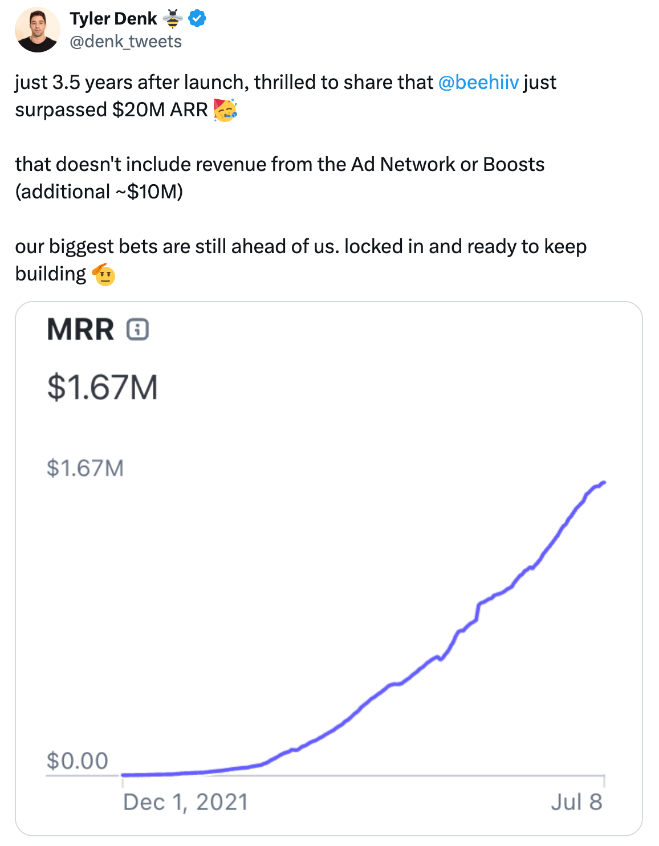The image size is (659, 846).
Task: Click the tweet text about $20M ARR
Action: (286, 96)
